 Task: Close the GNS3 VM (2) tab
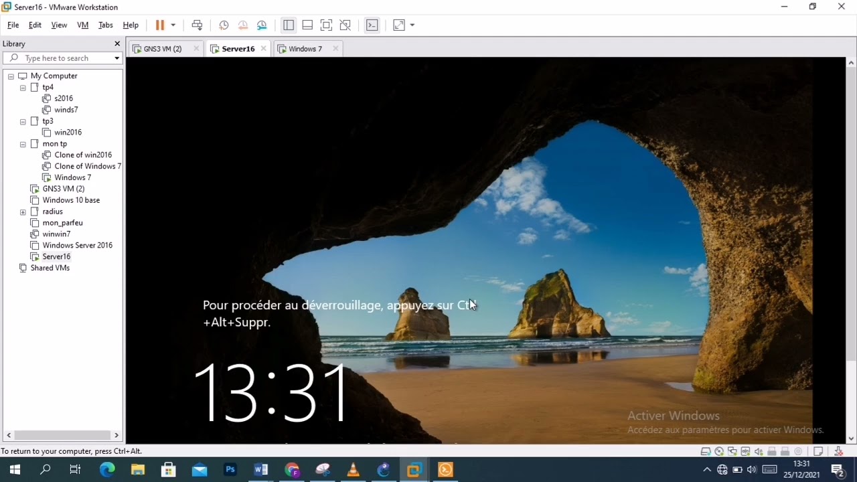196,49
